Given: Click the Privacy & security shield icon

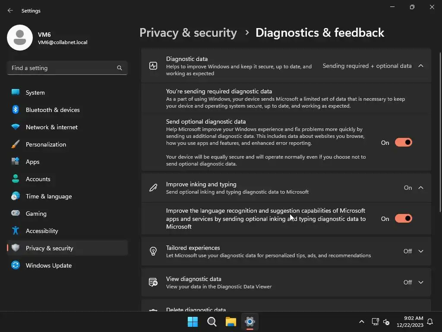Looking at the screenshot, I should (16, 248).
